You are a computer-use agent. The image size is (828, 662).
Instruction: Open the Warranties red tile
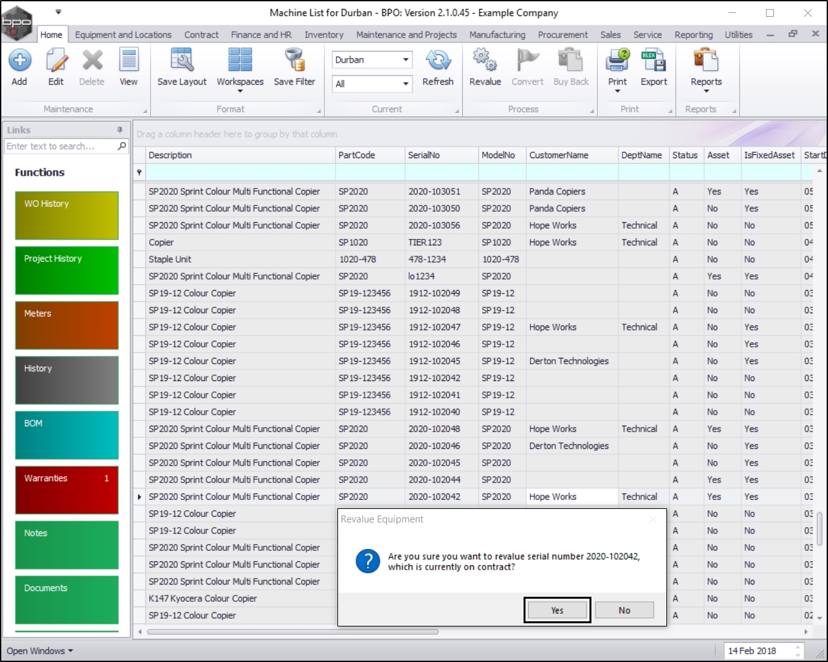click(x=67, y=490)
